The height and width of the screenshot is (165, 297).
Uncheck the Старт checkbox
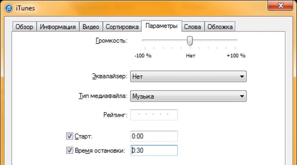(x=70, y=136)
